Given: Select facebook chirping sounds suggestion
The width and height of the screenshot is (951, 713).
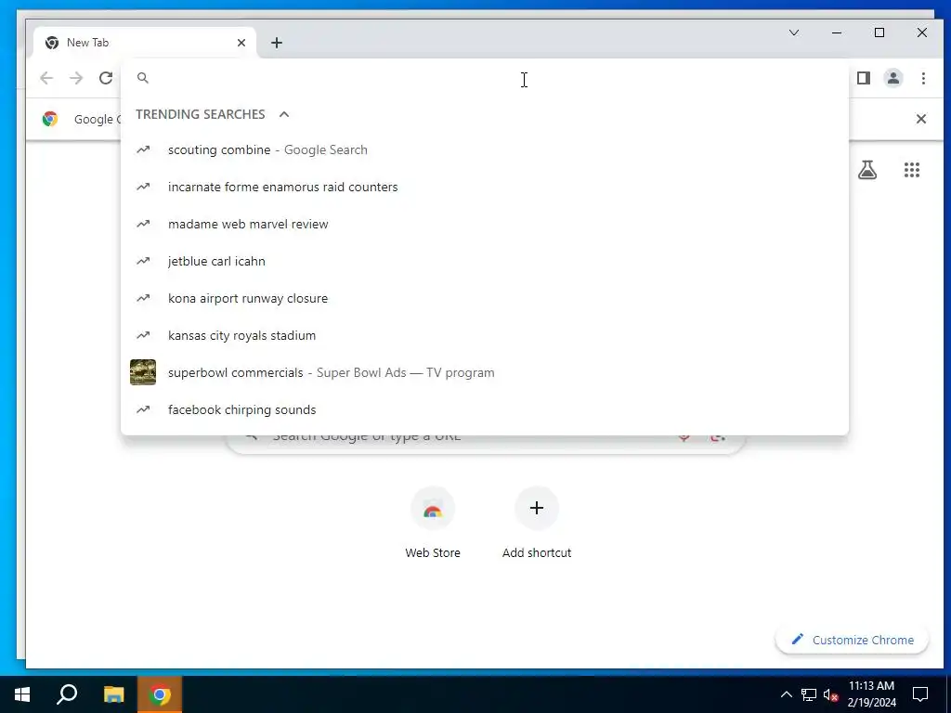Looking at the screenshot, I should click(485, 409).
